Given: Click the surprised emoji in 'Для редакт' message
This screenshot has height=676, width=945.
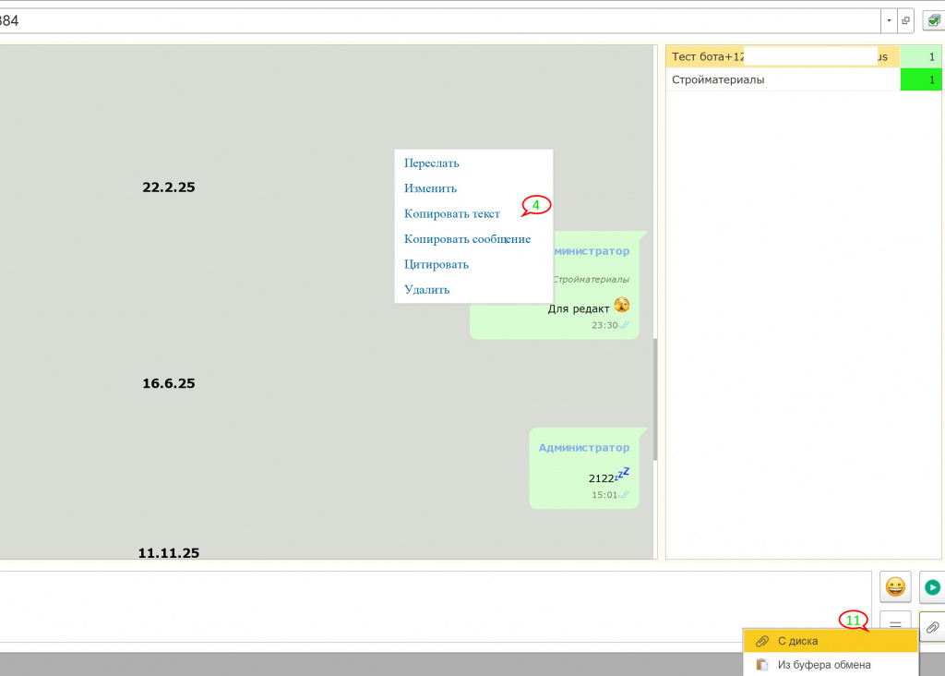Looking at the screenshot, I should [x=622, y=305].
